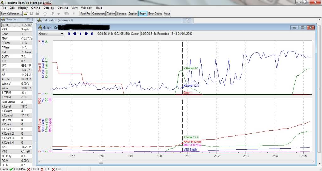Open the Options menu
The image size is (322, 171).
(63, 8)
